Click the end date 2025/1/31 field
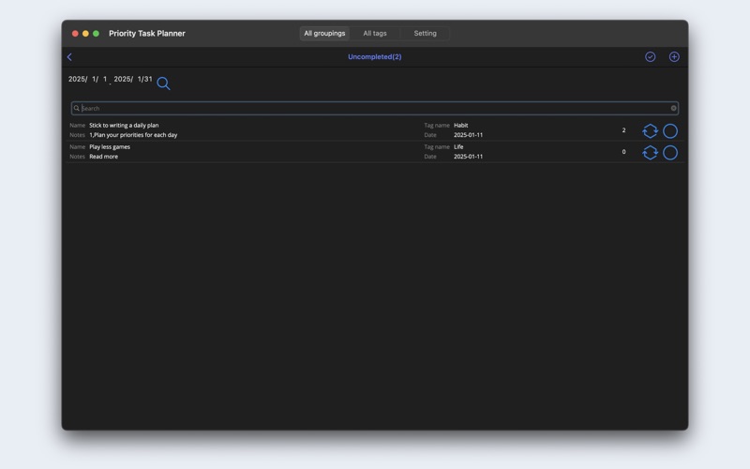750x469 pixels. tap(133, 79)
